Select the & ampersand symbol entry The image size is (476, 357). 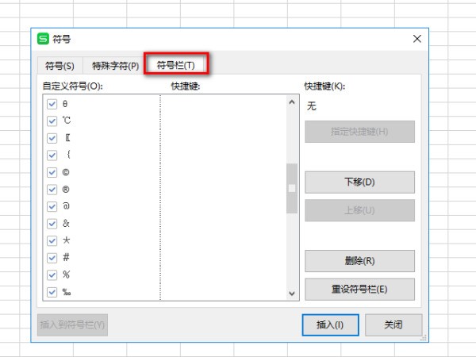click(x=66, y=224)
